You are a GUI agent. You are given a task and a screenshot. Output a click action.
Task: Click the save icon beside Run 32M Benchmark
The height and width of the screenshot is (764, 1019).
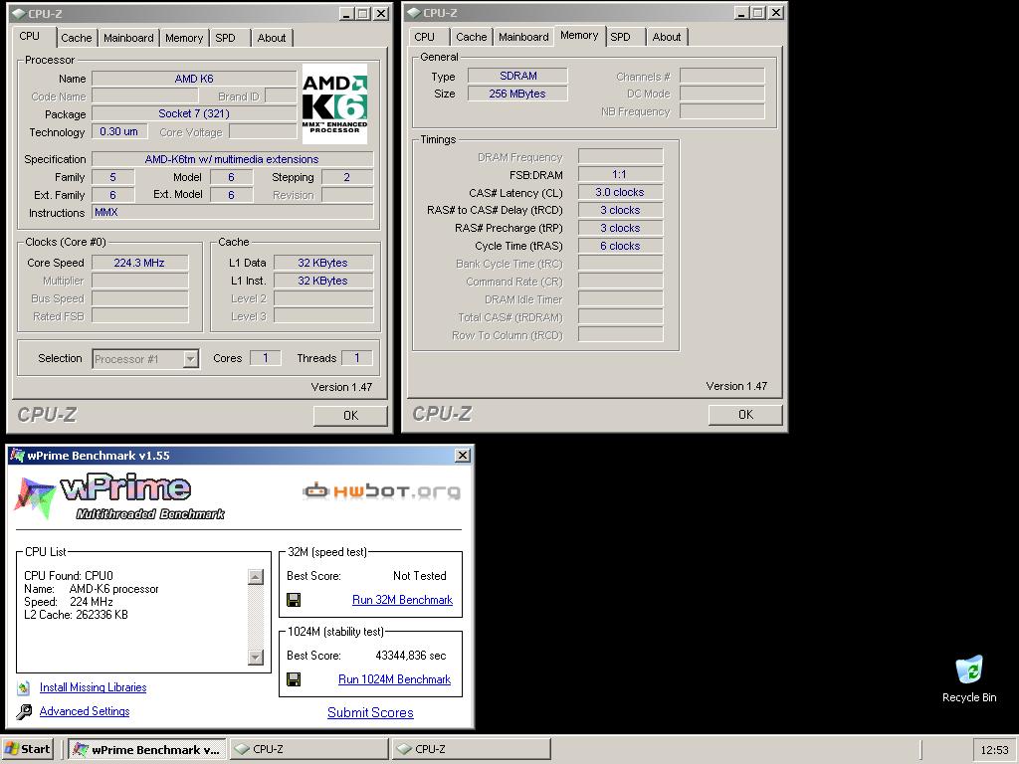294,600
